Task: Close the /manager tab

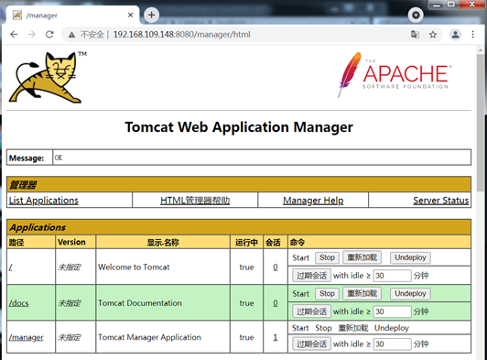Action: click(x=130, y=15)
